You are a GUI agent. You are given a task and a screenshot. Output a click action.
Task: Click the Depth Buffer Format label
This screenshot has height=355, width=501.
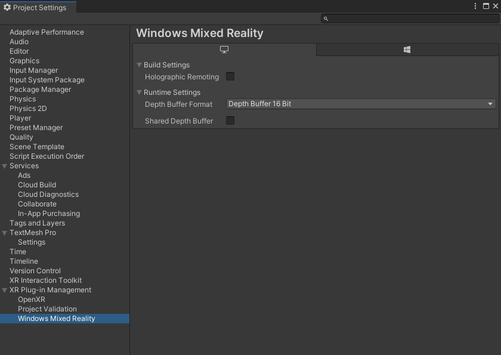coord(178,104)
